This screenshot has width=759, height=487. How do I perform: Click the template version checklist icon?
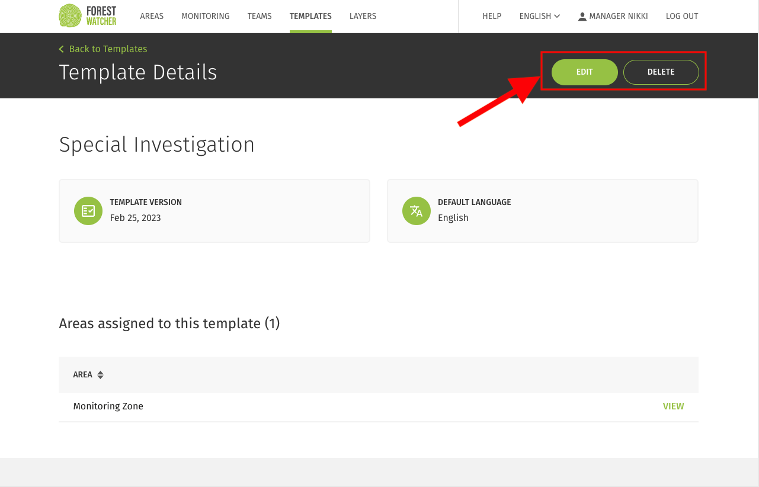[88, 211]
